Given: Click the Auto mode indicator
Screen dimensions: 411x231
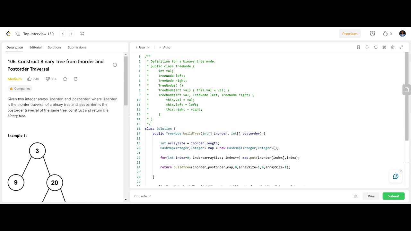Looking at the screenshot, I should (165, 47).
